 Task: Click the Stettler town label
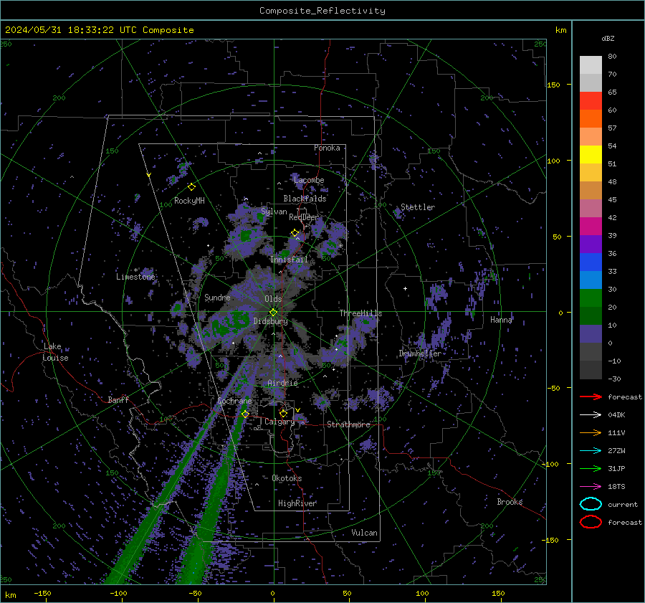pyautogui.click(x=418, y=207)
